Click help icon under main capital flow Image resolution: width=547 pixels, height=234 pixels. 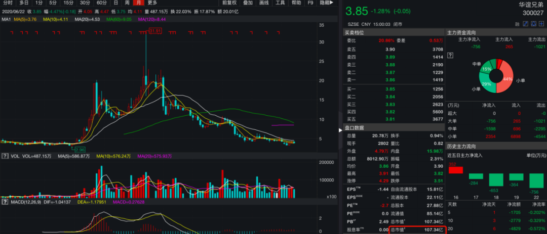tap(450, 55)
